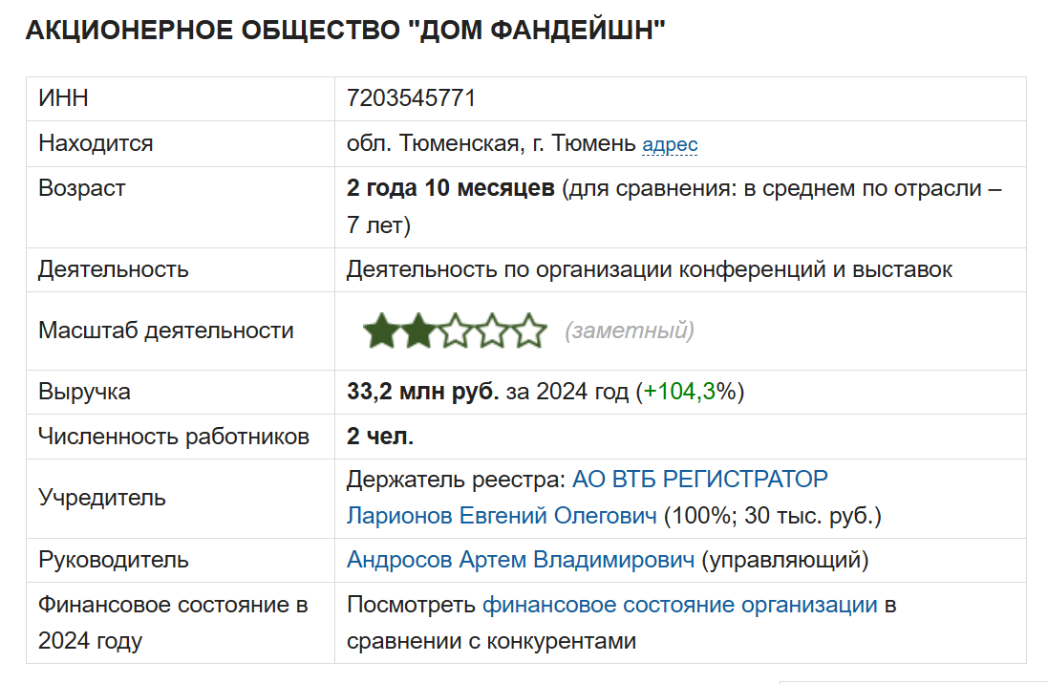Follow the 'финансовое состояние организации' link
The height and width of the screenshot is (684, 1048).
[x=679, y=605]
